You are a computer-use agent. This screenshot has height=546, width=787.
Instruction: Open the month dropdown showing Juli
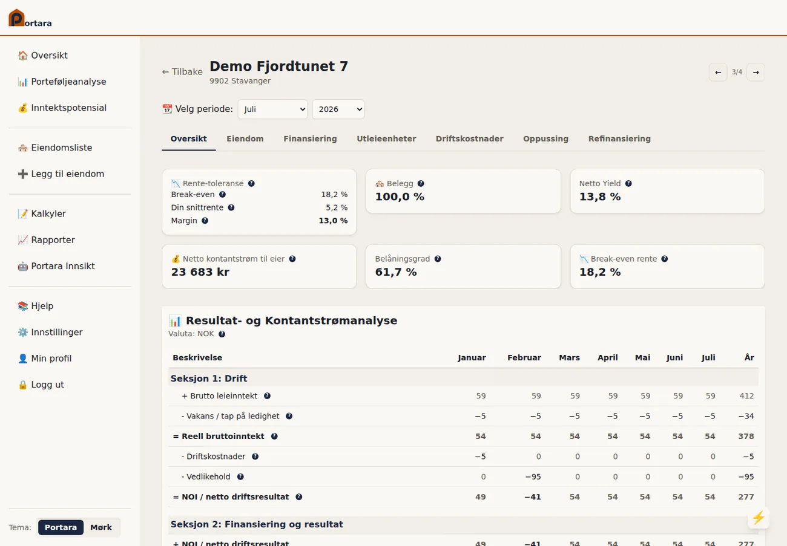click(272, 109)
